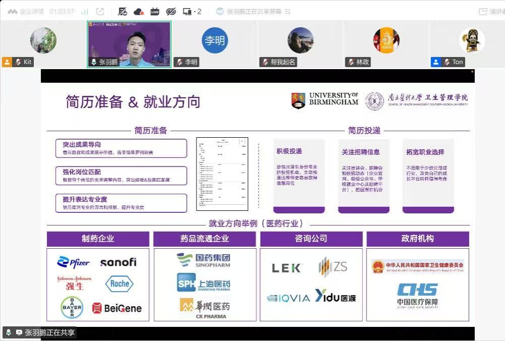Click the Bayer round logo
Viewport: 505px width, 341px height.
pos(72,308)
